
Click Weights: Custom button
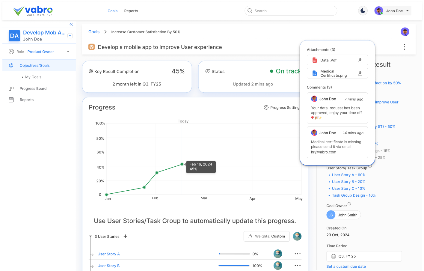tap(266, 236)
